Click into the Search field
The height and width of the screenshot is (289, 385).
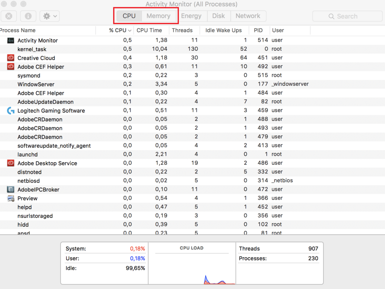coord(347,16)
